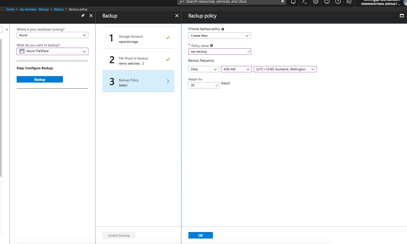Close the Backup steps blade

(177, 16)
